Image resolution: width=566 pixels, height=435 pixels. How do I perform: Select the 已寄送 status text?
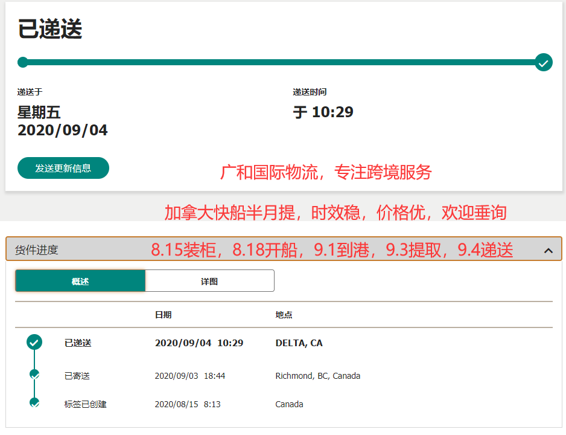77,376
